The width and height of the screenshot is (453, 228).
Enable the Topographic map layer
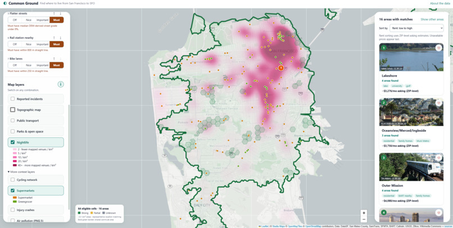[x=12, y=110]
